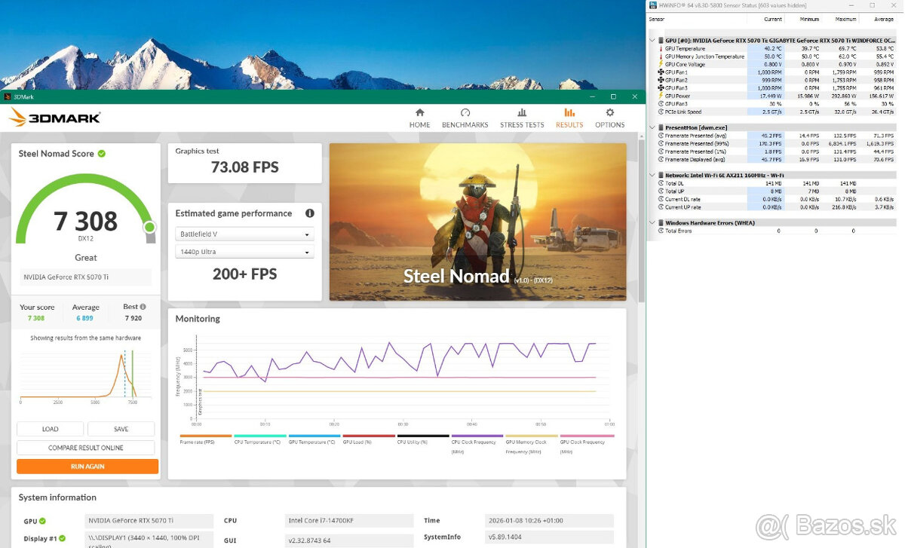Screen dimensions: 905x548
Task: Click COMPARE RESULT ONLINE button
Action: coord(86,448)
